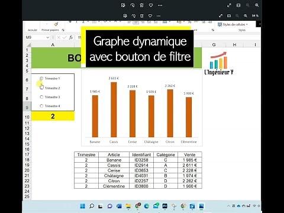Open the Photos app from the taskbar
The image size is (284, 213).
point(201,206)
